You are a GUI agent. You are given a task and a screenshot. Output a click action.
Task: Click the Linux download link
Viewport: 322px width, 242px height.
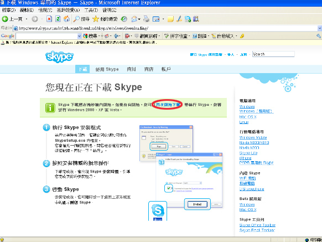[244, 122]
